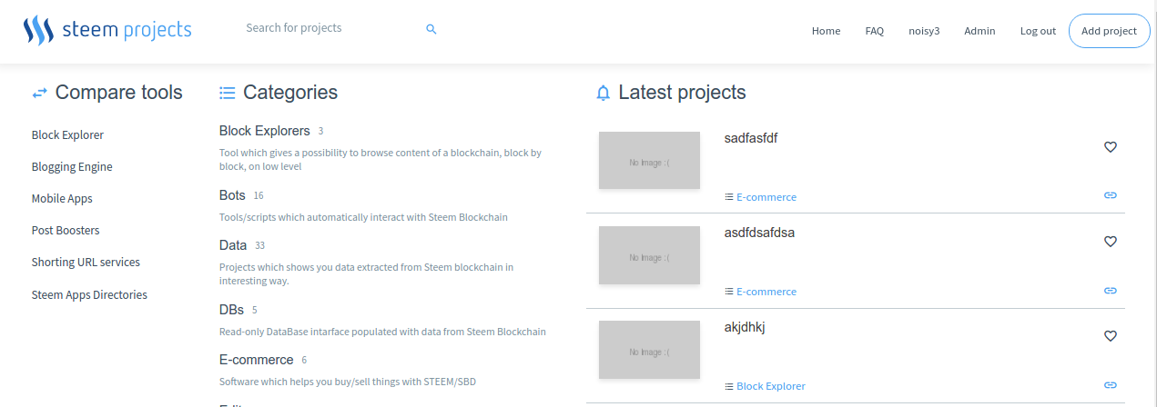This screenshot has width=1157, height=407.
Task: Click the Bots description text
Action: (363, 218)
